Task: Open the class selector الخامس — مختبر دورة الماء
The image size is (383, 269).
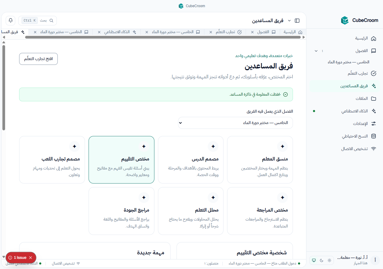Action: point(235,123)
